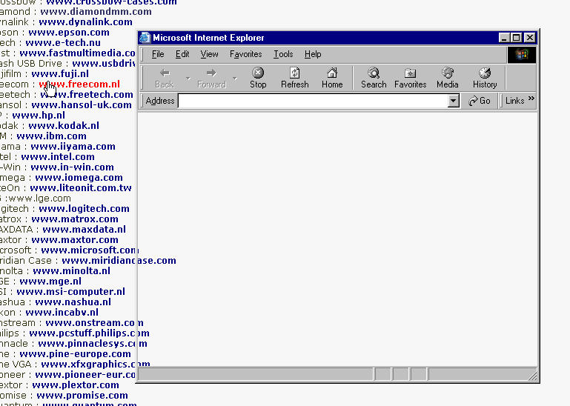570x406 pixels.
Task: Open www.intel.com link
Action: pyautogui.click(x=58, y=156)
